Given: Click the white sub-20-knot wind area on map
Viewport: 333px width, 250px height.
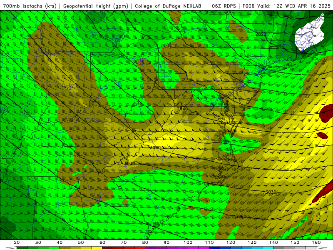Looking at the screenshot, I should (x=309, y=35).
